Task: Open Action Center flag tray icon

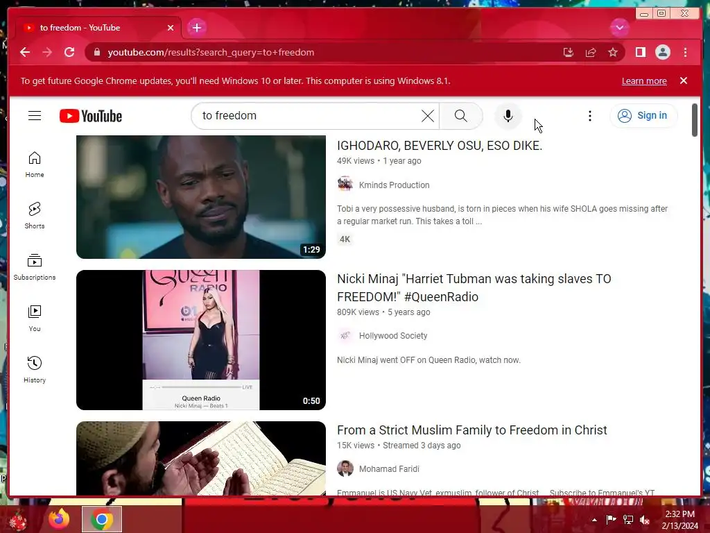Action: tap(611, 520)
